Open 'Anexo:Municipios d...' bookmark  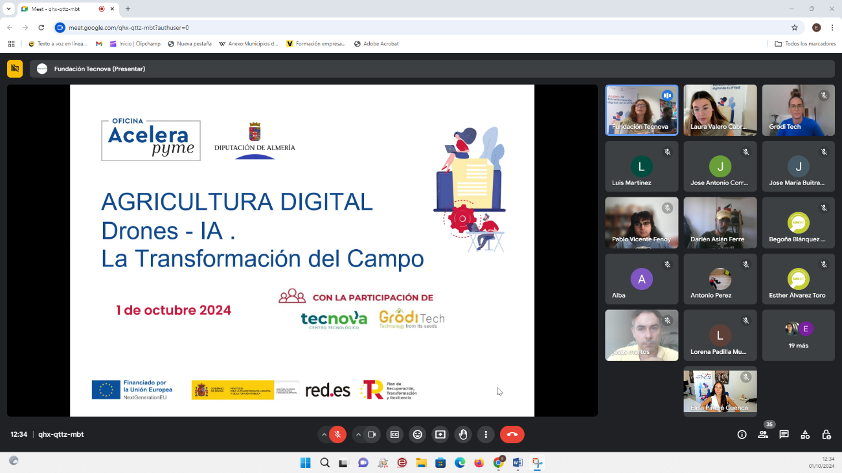pyautogui.click(x=249, y=44)
